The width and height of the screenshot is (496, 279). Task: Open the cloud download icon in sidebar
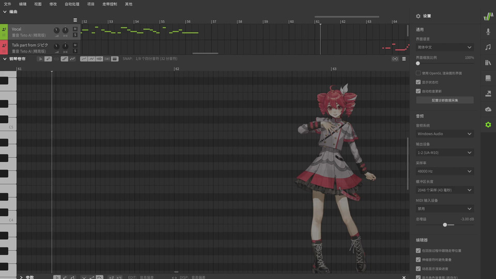488,109
